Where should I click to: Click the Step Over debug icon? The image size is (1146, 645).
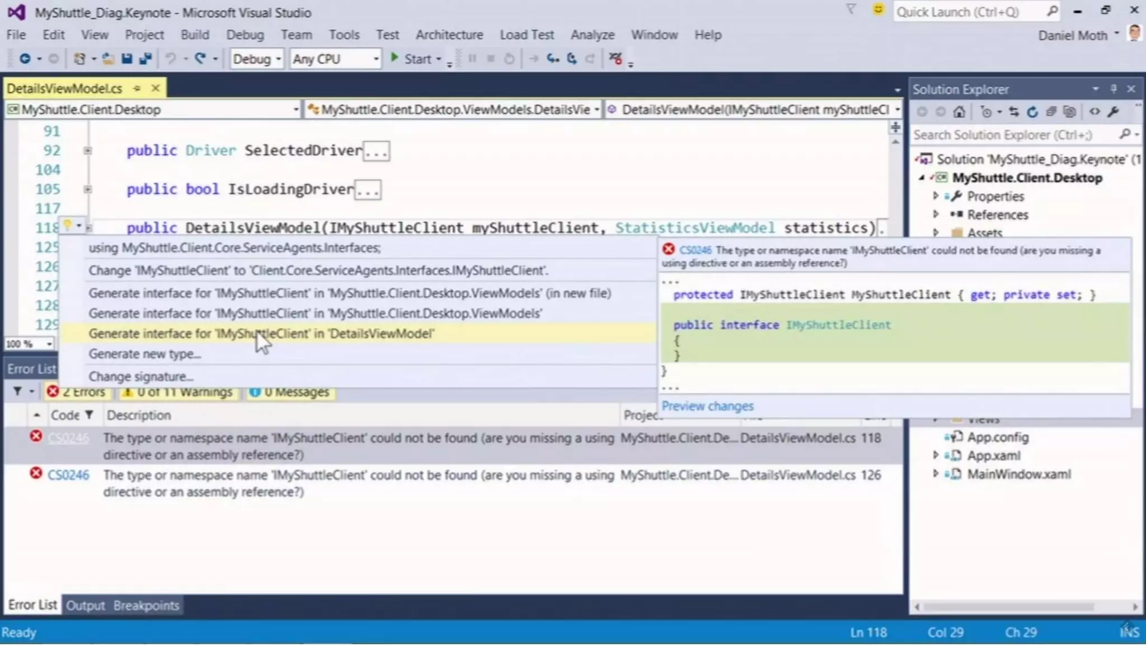coord(572,59)
